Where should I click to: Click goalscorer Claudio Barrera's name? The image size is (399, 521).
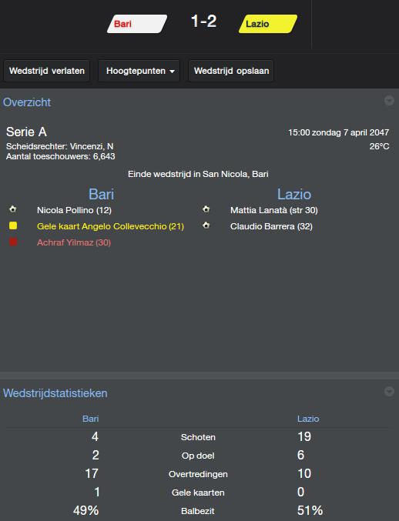[x=263, y=226]
